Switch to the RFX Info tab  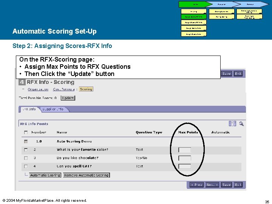coord(29,109)
